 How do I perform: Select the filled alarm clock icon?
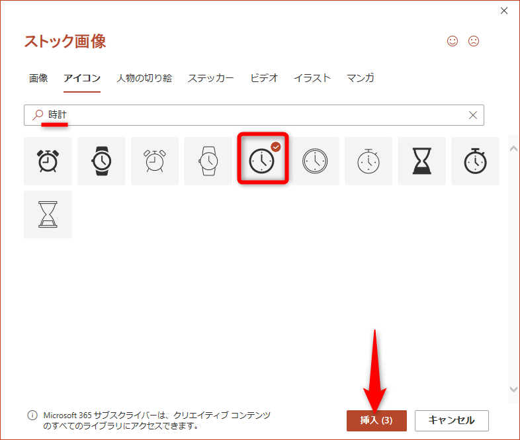(x=48, y=161)
